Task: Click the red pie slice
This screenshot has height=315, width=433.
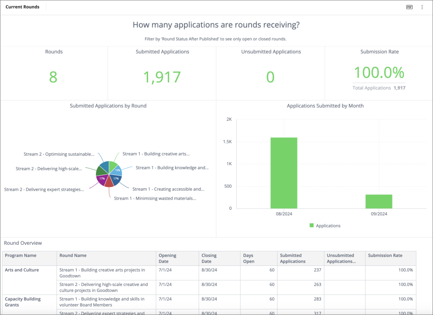Action: click(x=109, y=182)
